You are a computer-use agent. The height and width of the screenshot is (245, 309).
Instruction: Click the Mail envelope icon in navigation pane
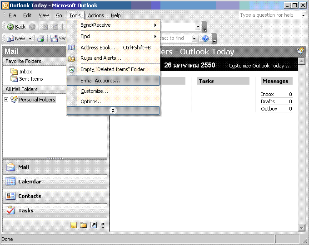pyautogui.click(x=10, y=167)
